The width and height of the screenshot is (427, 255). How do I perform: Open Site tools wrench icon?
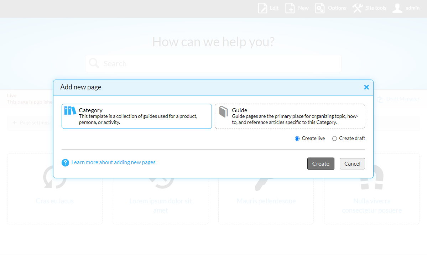click(358, 8)
